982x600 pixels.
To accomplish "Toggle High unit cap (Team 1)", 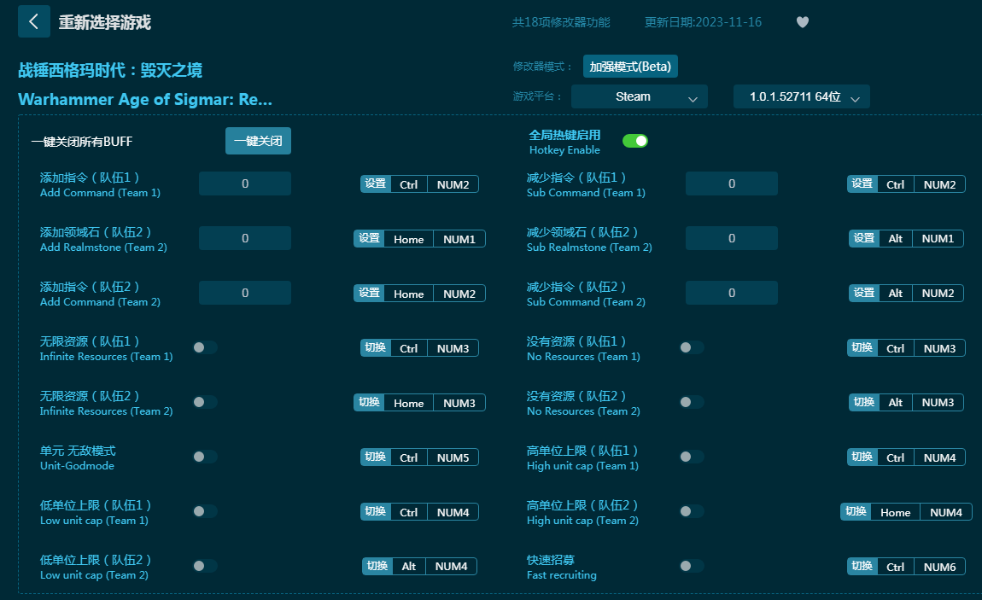I will pos(692,457).
